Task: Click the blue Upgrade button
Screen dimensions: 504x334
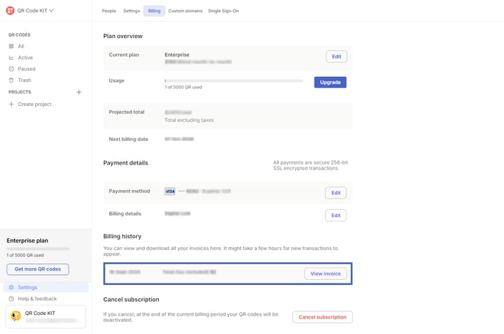Action: [330, 82]
